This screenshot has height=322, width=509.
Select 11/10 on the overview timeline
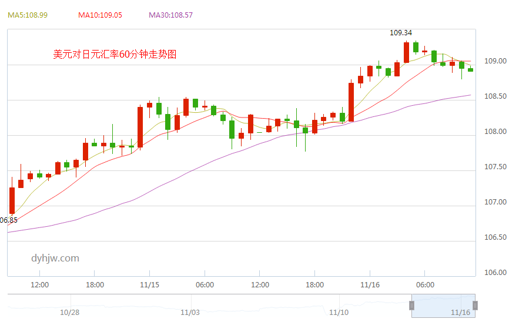pos(339,313)
